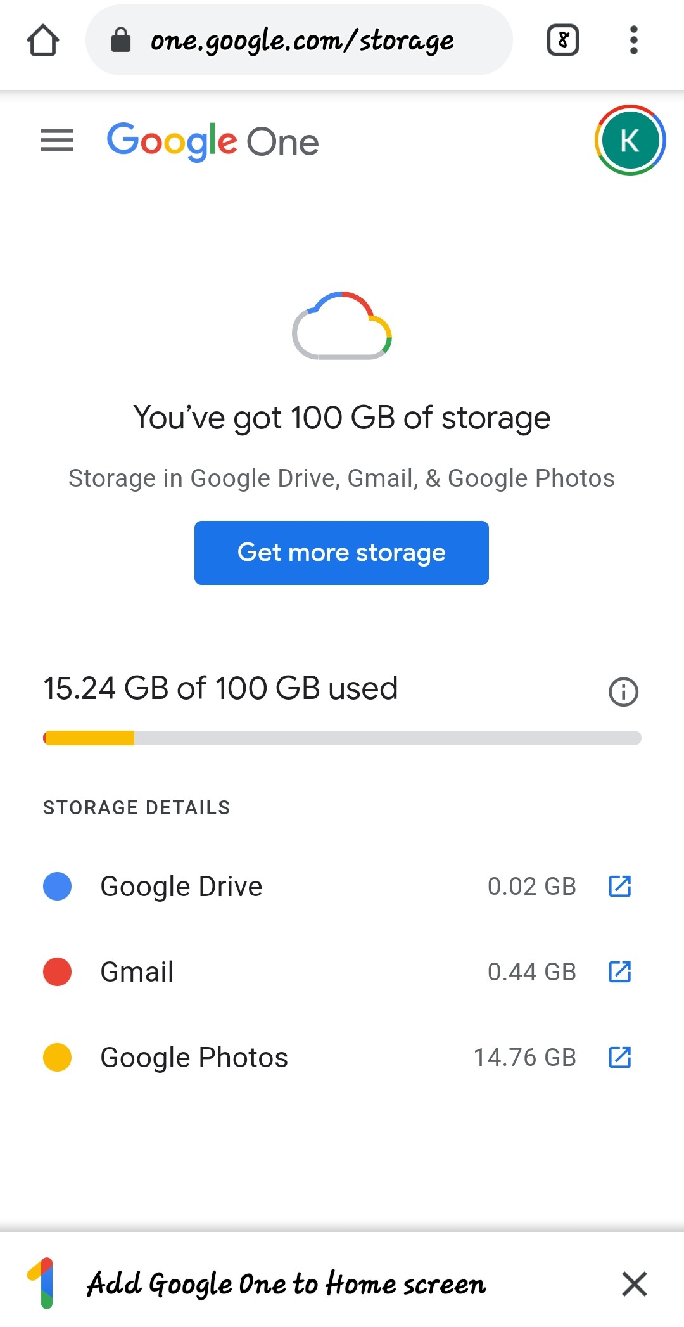Open Google Photos storage external link icon
Image resolution: width=684 pixels, height=1327 pixels.
[x=620, y=1057]
